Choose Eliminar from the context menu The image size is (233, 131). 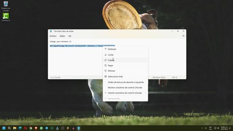point(125,71)
